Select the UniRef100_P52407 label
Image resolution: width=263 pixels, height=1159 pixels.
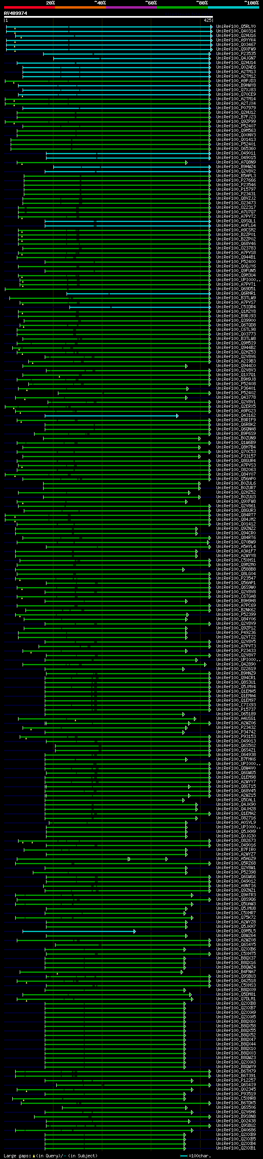(x=236, y=127)
